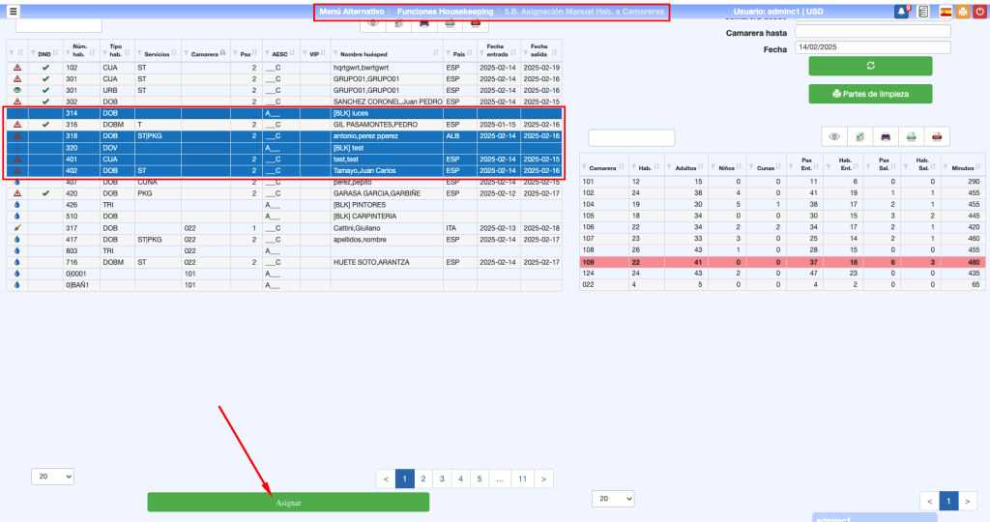Click the checklist icon in header
The image size is (990, 522).
923,12
